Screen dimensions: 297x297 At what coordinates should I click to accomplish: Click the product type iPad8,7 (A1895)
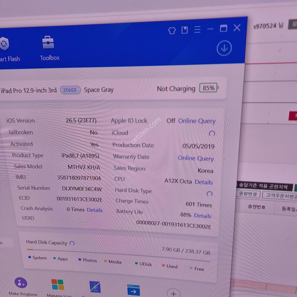pos(80,156)
